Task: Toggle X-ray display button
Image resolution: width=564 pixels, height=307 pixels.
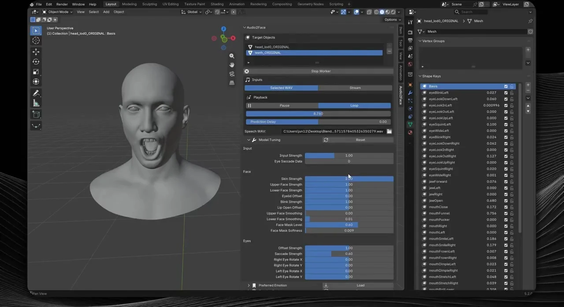Action: 369,12
